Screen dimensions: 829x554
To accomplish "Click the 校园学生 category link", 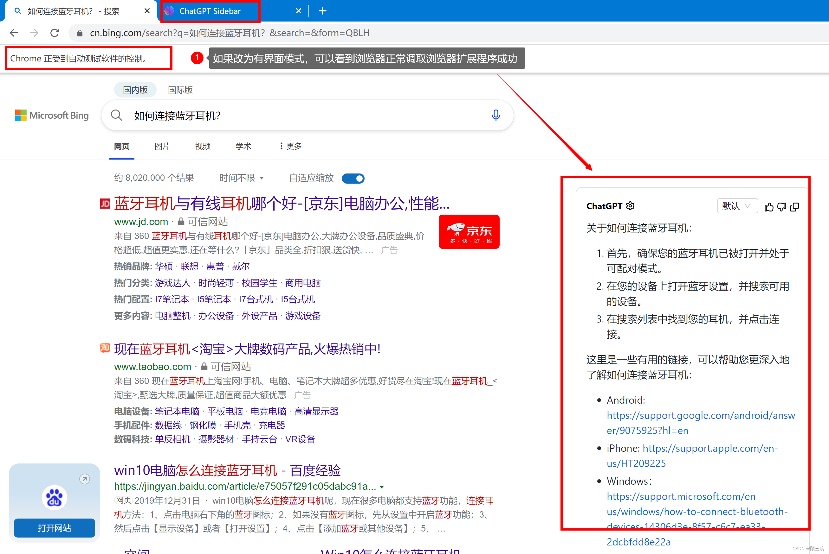I will point(259,283).
